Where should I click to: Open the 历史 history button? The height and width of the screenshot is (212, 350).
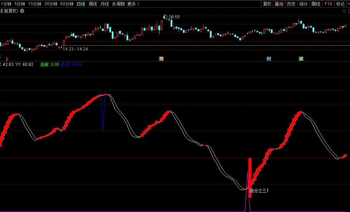click(x=291, y=4)
